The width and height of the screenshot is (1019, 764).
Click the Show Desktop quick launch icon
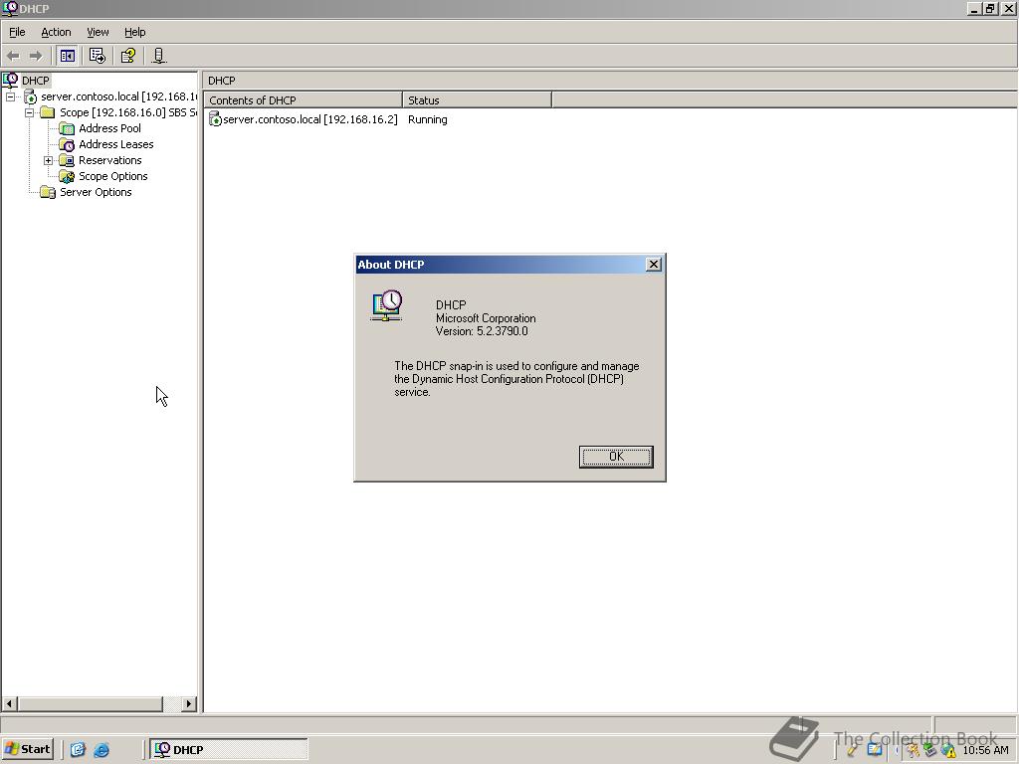[78, 750]
